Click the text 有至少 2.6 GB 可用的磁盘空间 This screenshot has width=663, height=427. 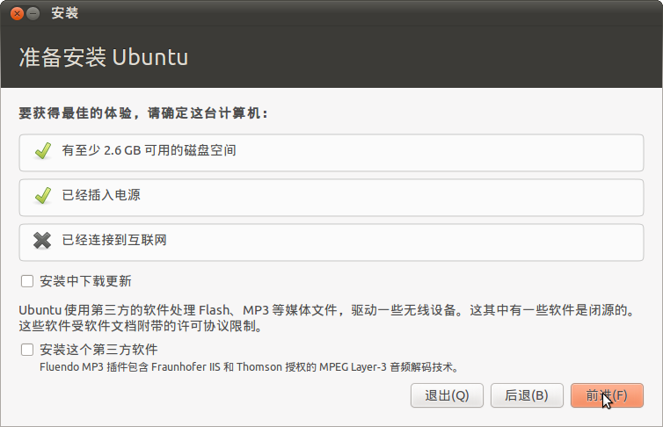click(149, 150)
